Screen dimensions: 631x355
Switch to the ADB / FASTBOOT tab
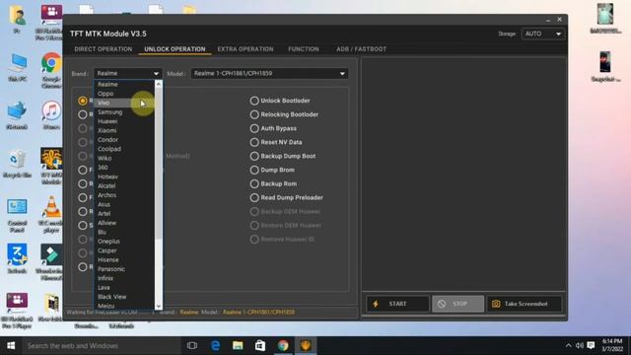click(362, 49)
